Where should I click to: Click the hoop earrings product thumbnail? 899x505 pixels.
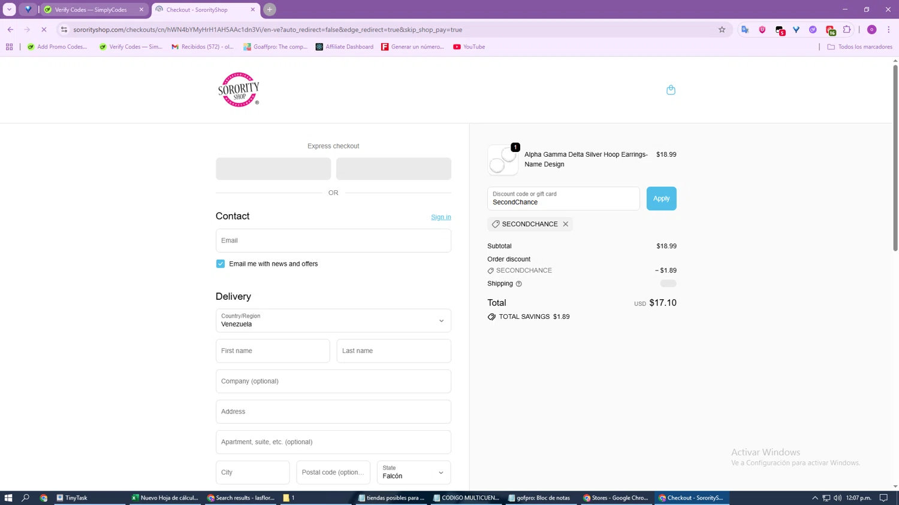coord(503,160)
